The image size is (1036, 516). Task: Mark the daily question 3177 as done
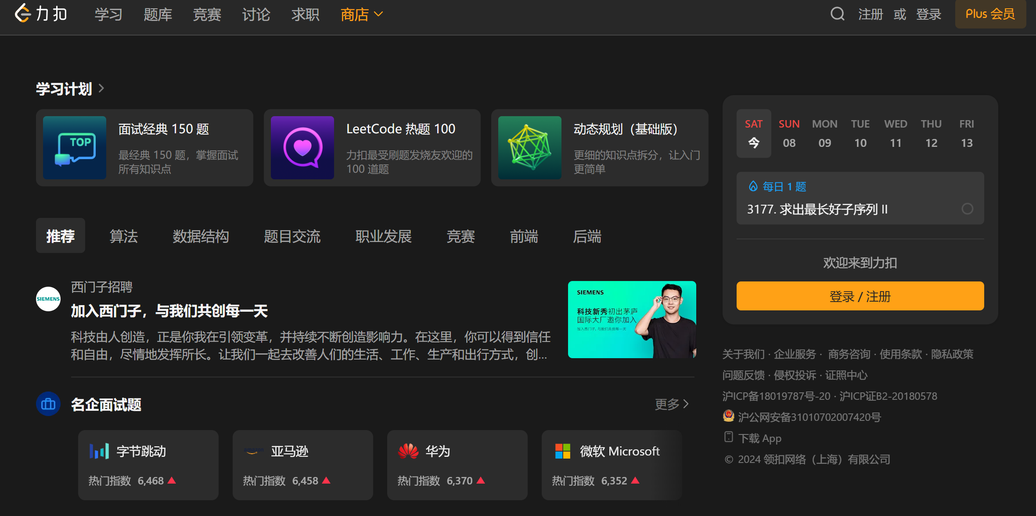[x=968, y=209]
